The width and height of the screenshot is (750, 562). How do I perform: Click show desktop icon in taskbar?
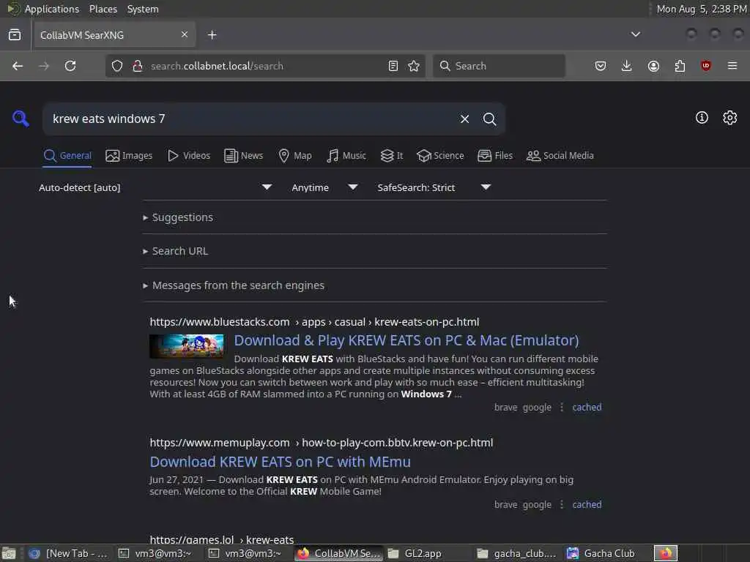(x=9, y=553)
